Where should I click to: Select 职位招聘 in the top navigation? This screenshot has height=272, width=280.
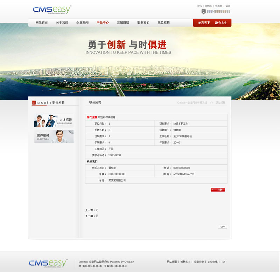tap(163, 22)
